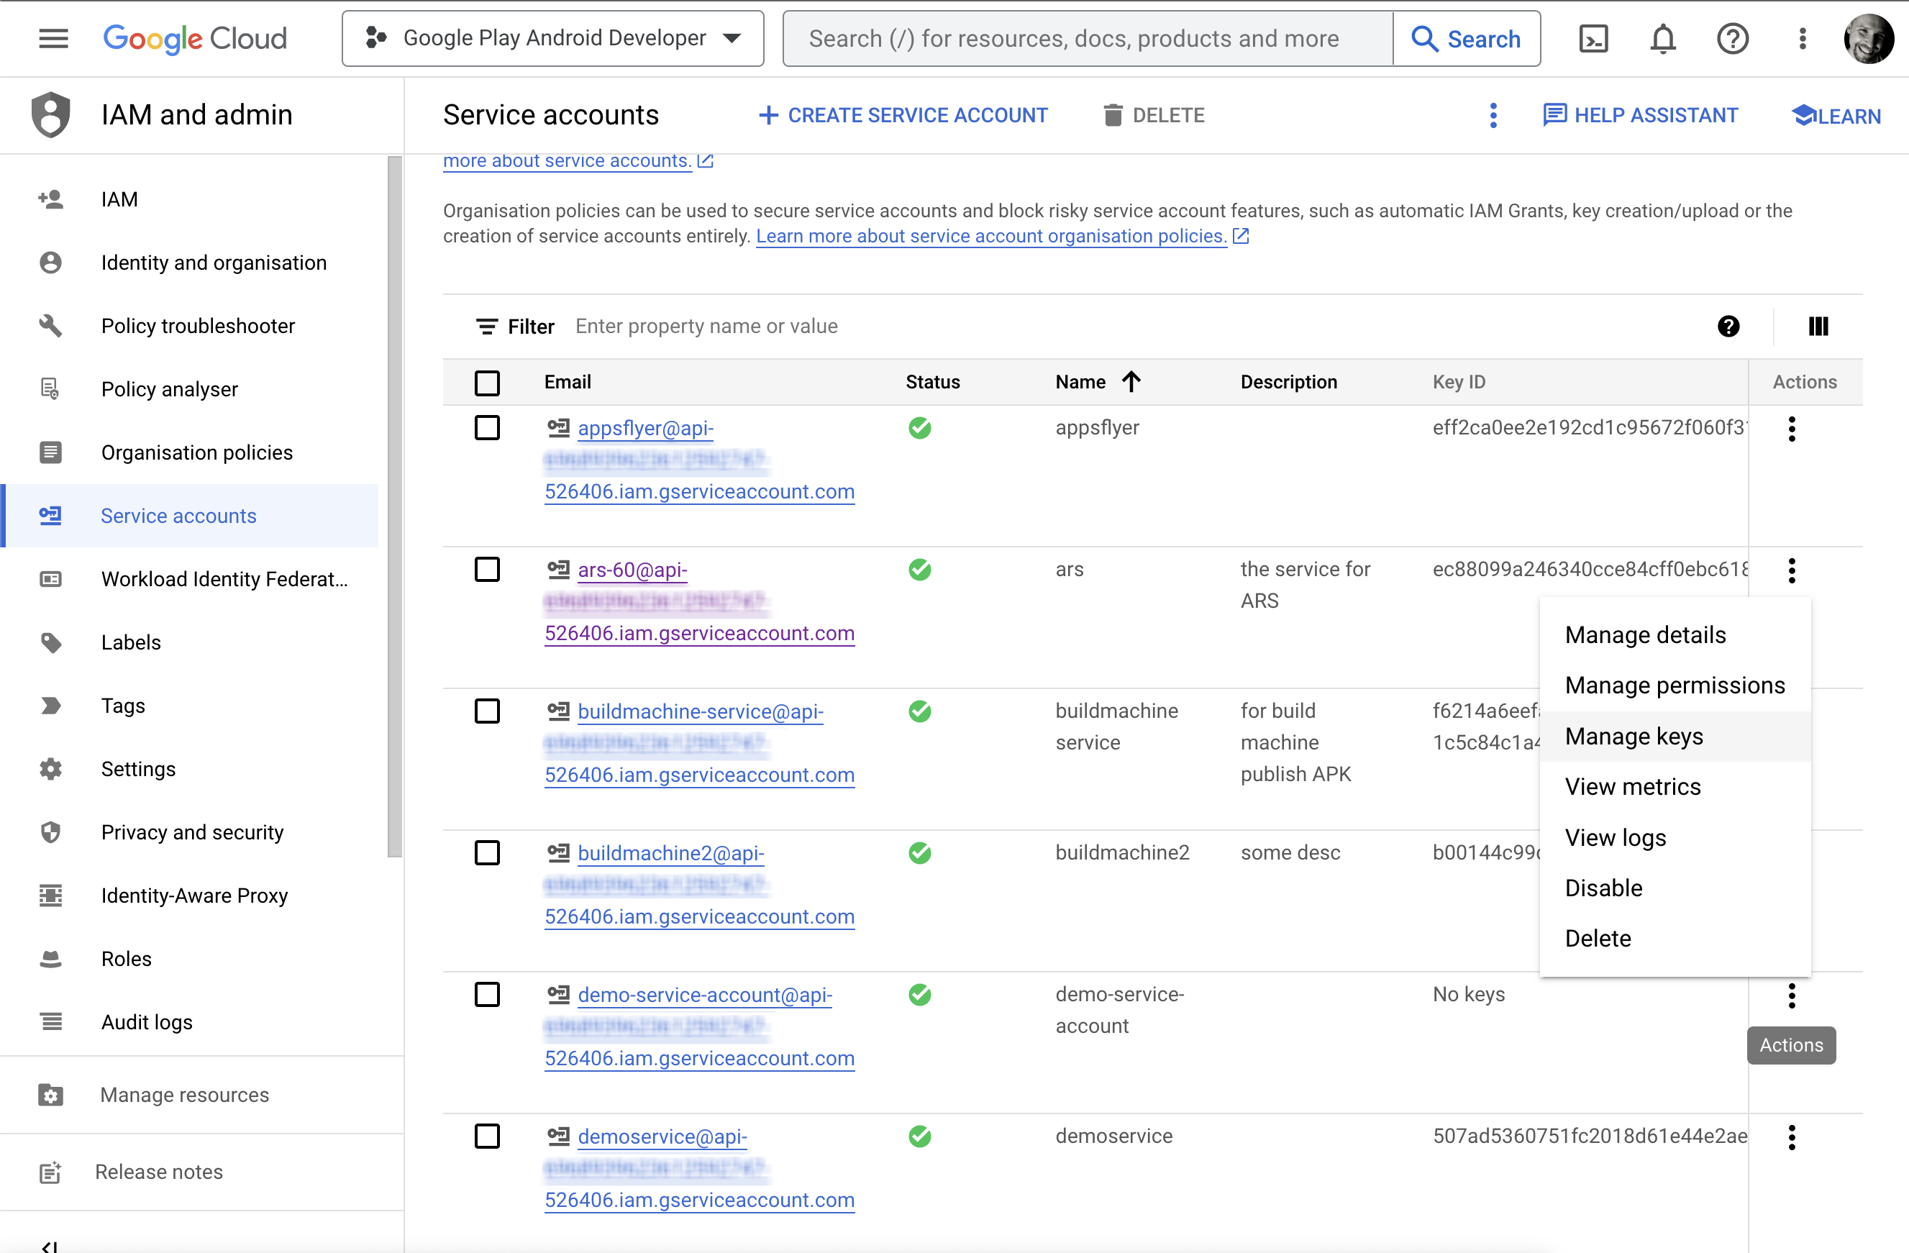This screenshot has width=1909, height=1253.
Task: Select the appsflyer service account checkbox
Action: click(487, 427)
